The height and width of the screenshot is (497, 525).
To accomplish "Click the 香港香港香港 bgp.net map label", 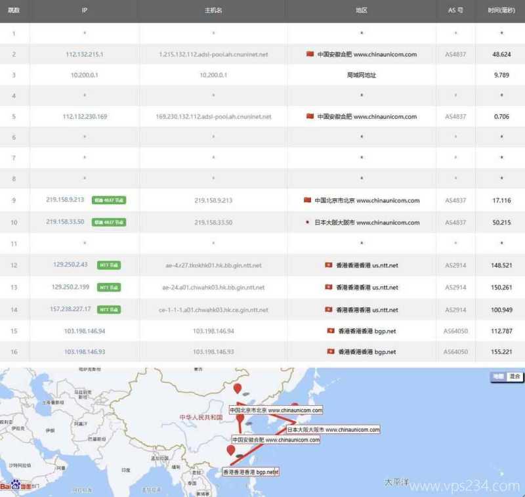I will pos(251,471).
